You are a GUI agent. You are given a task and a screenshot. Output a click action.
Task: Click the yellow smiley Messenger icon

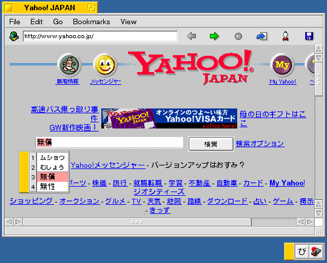click(x=105, y=65)
